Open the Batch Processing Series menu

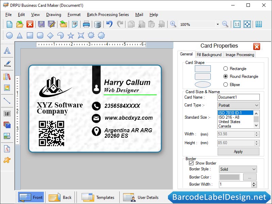click(108, 15)
